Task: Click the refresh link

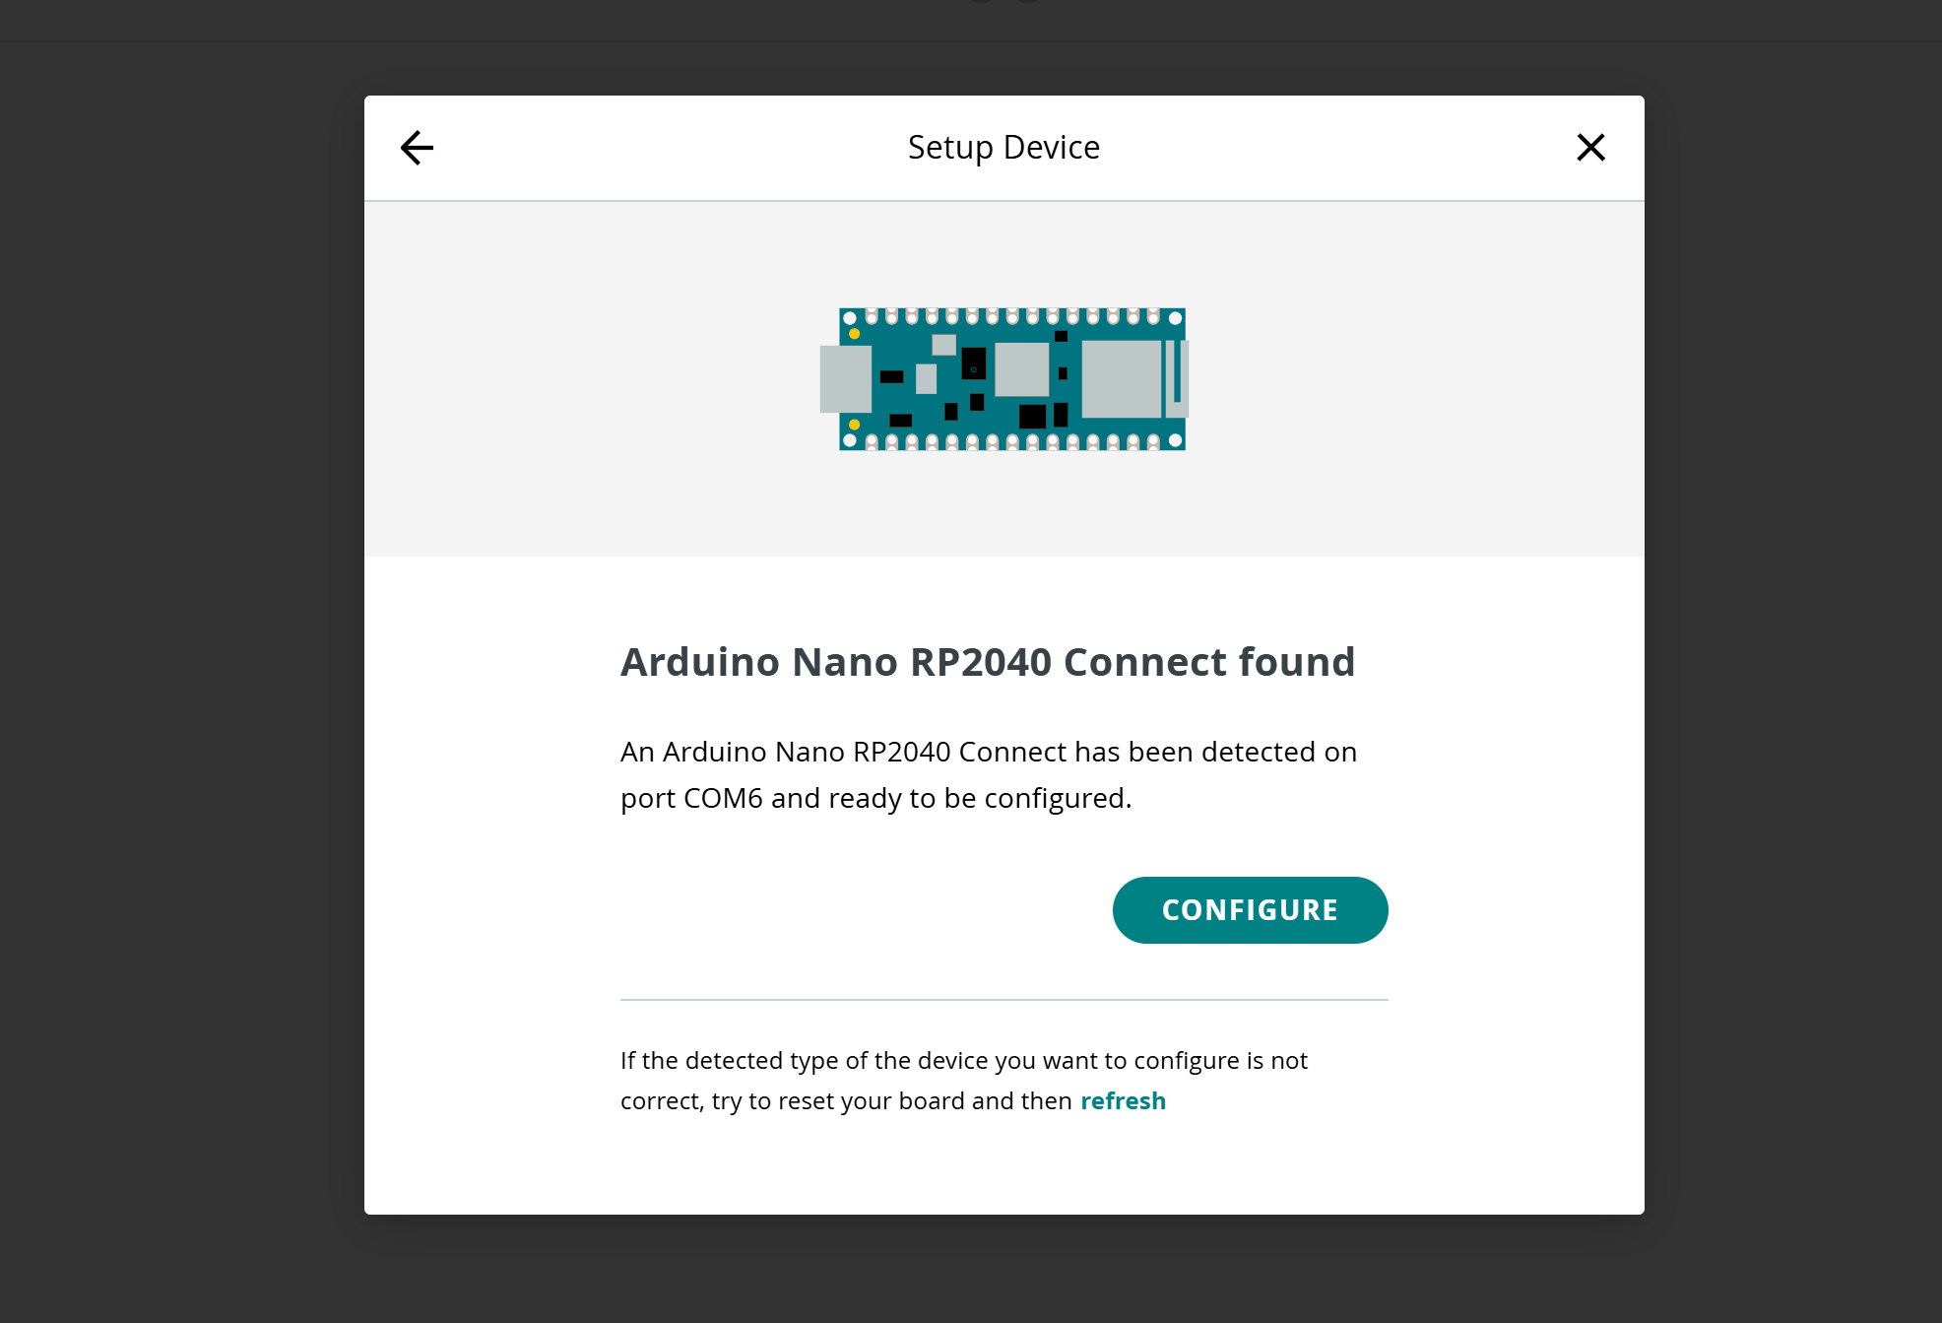Action: pyautogui.click(x=1123, y=1100)
